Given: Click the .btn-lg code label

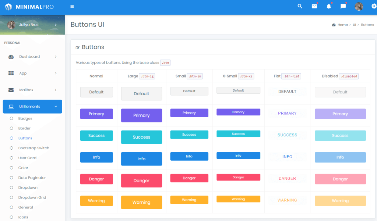Looking at the screenshot, I should [147, 76].
